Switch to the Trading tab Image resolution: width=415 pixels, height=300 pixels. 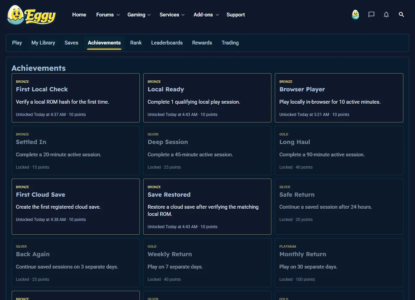click(x=230, y=43)
